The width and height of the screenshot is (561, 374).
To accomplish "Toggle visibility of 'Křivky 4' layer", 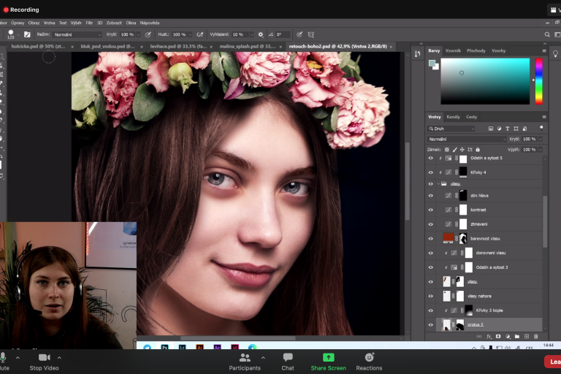I will (430, 172).
